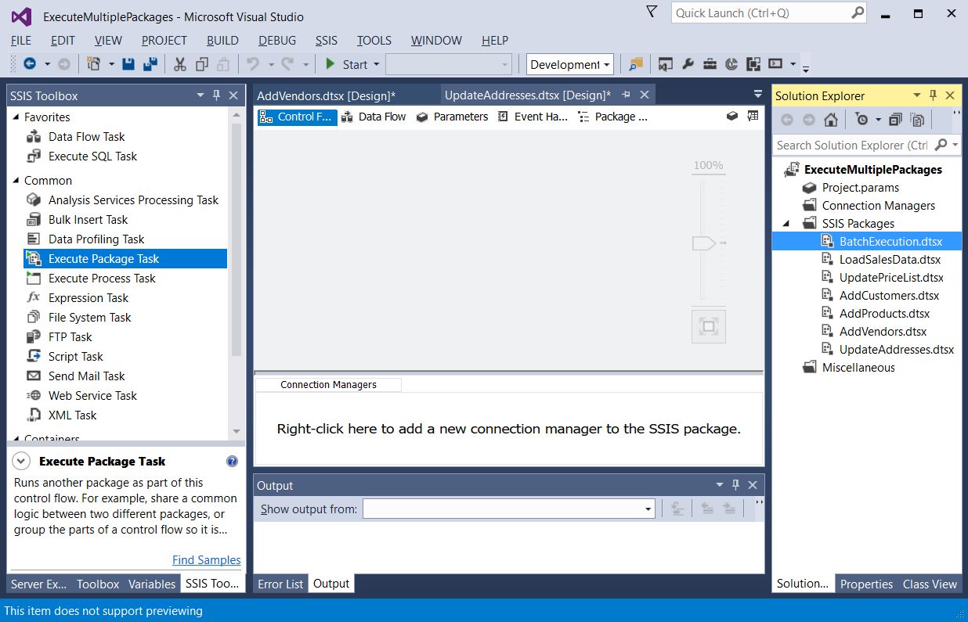968x622 pixels.
Task: Open the Properties panel tab
Action: click(x=866, y=584)
